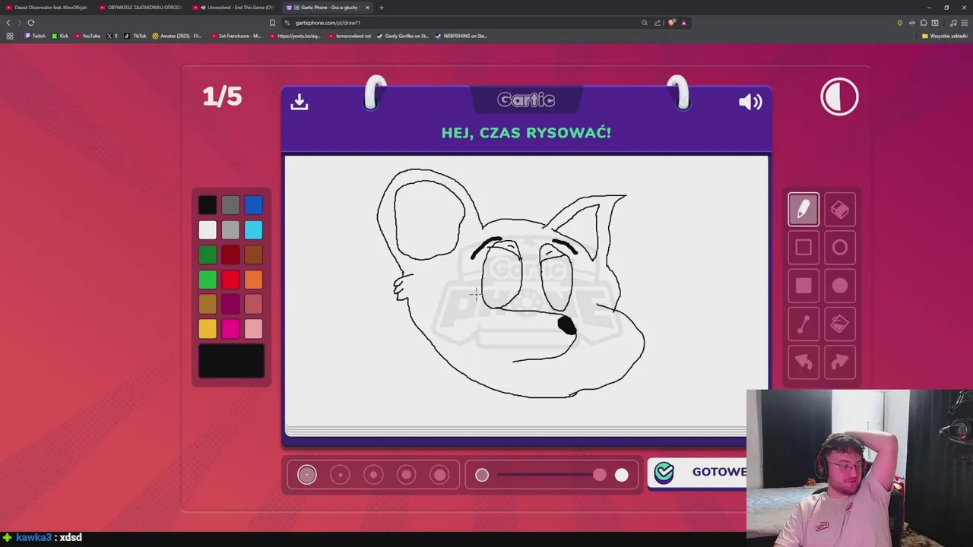Screen dimensions: 973x547
Task: Pick the brown color swatch
Action: point(254,255)
